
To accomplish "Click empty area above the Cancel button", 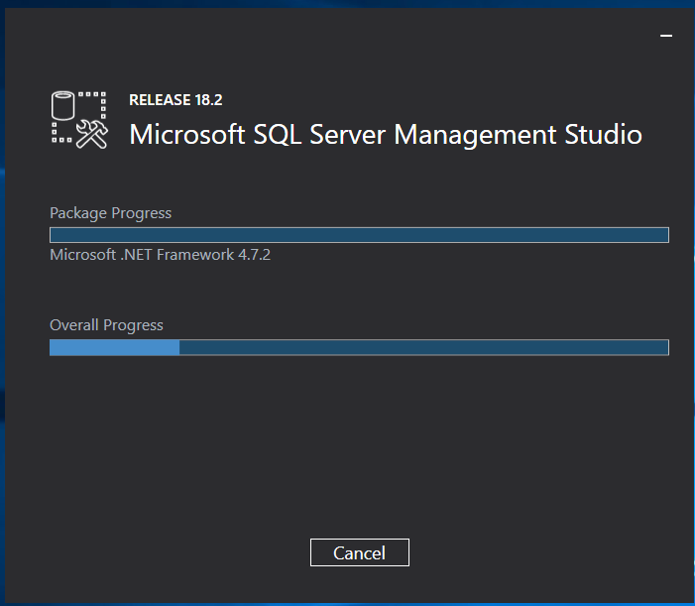I will click(359, 456).
